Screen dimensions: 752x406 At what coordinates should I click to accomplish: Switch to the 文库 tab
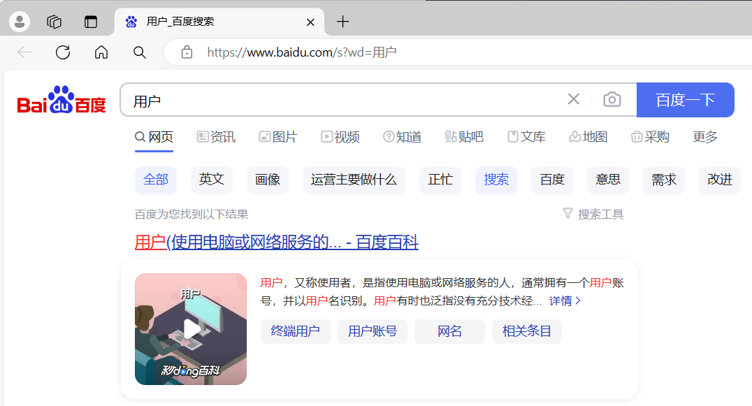point(526,138)
